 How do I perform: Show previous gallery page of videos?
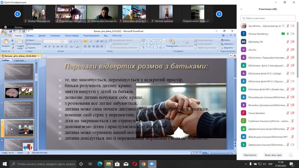[18, 14]
